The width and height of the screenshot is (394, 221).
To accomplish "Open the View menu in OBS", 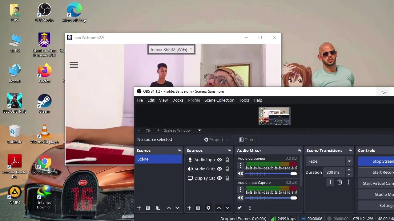I will pyautogui.click(x=163, y=100).
